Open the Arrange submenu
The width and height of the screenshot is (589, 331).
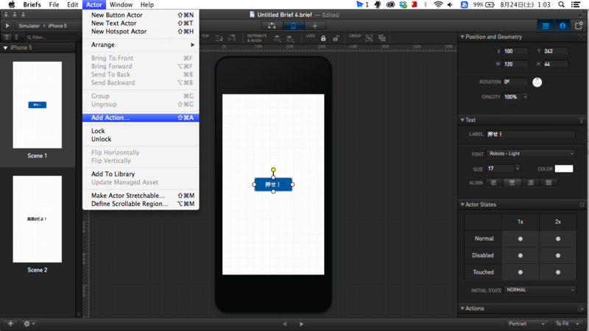141,45
